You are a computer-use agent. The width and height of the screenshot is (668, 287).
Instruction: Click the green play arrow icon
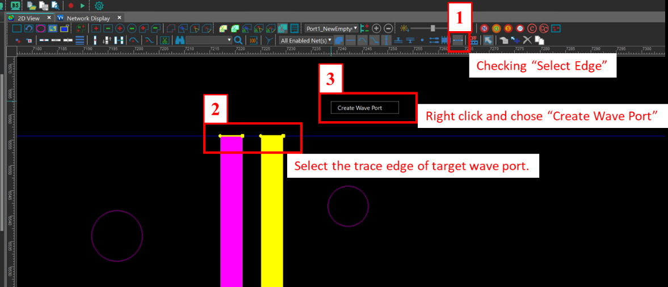tap(83, 6)
